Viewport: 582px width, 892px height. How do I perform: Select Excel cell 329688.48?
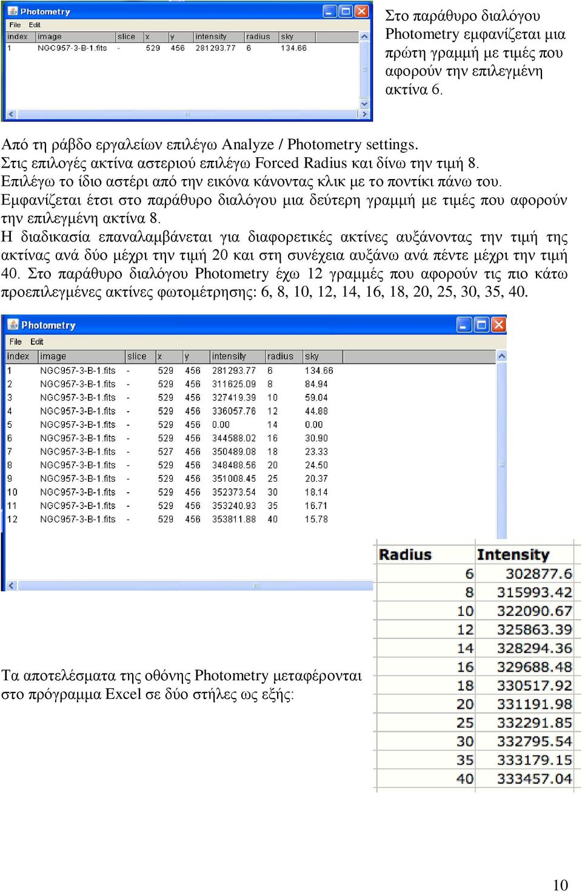(x=524, y=667)
